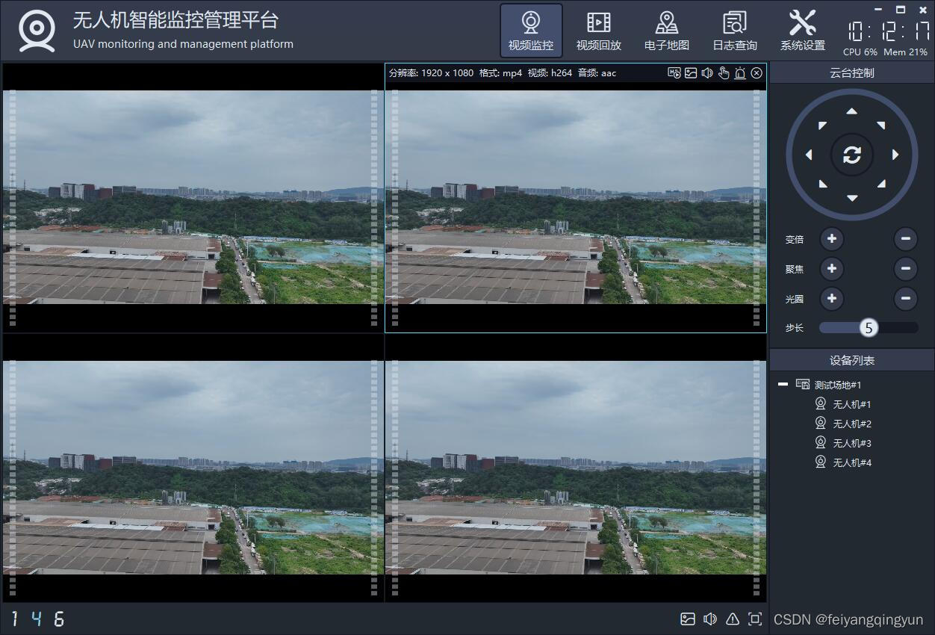Click the webcam logo icon at top-left
The image size is (935, 635).
point(37,31)
